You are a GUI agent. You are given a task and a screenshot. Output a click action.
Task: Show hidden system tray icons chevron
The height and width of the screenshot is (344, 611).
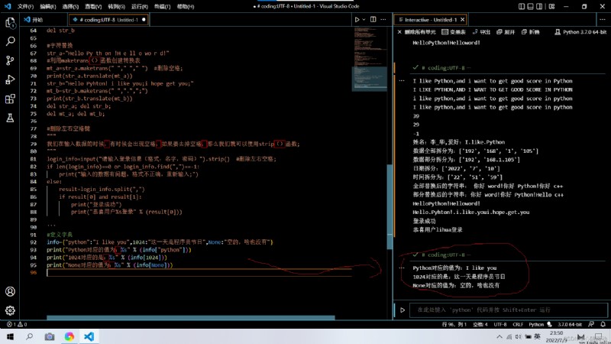[499, 336]
